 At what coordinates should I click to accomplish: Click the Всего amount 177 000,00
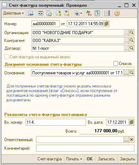point(106,131)
